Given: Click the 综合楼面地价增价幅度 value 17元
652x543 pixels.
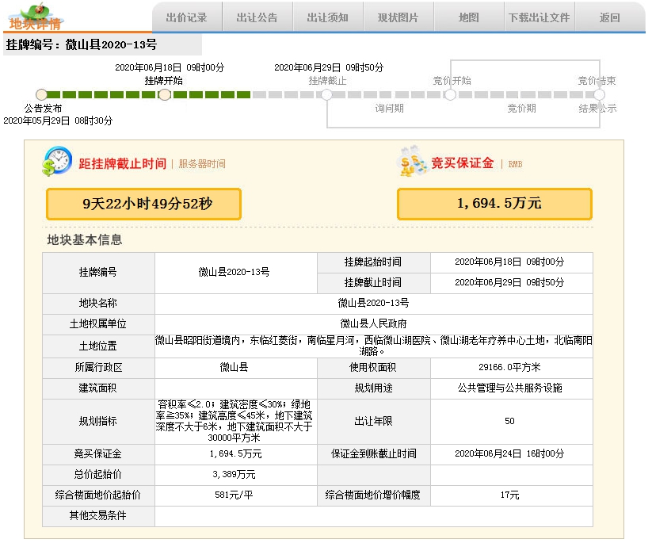Looking at the screenshot, I should [x=509, y=495].
